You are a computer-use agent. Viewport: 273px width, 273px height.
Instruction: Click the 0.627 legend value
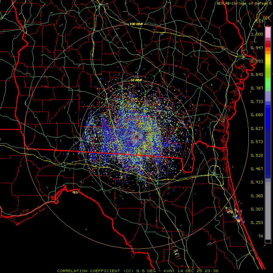point(257,129)
